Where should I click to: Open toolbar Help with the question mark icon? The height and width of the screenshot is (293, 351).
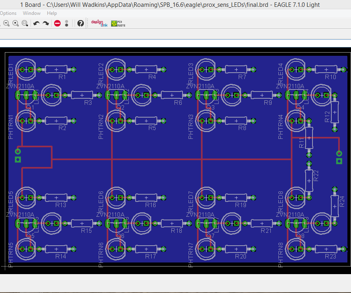[x=80, y=23]
